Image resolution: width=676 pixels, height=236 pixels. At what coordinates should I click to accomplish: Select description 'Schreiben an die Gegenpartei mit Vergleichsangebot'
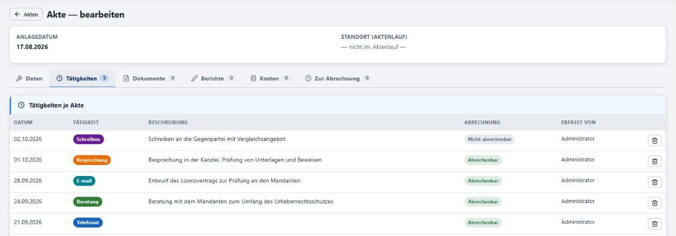[x=216, y=139]
